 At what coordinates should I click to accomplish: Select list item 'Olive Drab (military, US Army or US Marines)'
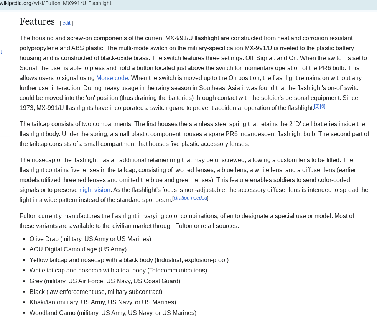pyautogui.click(x=90, y=239)
